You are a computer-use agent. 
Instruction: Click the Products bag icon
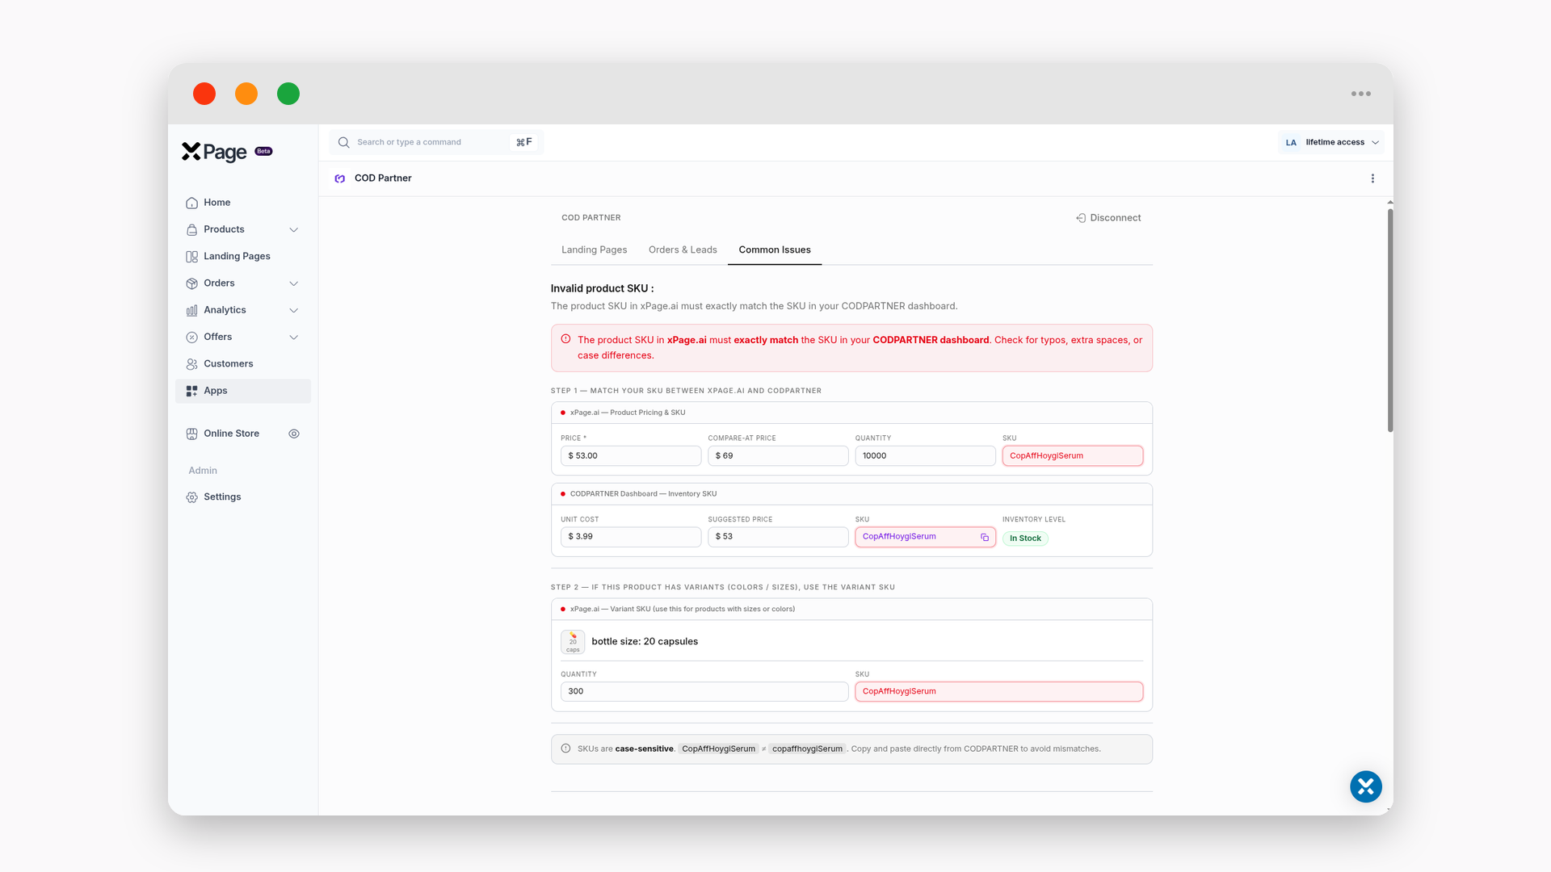pos(191,229)
